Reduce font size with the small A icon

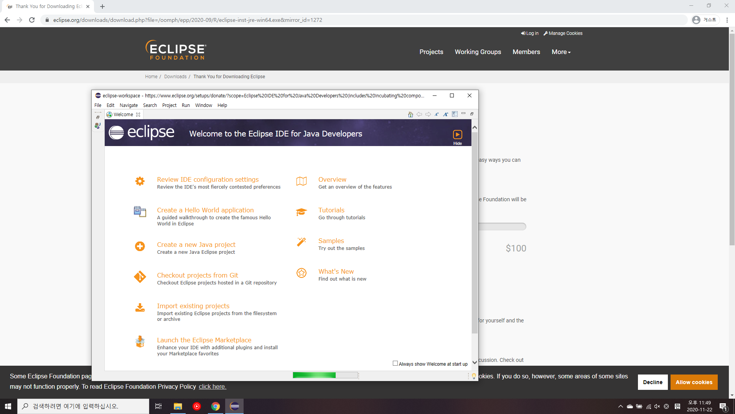[x=437, y=114]
